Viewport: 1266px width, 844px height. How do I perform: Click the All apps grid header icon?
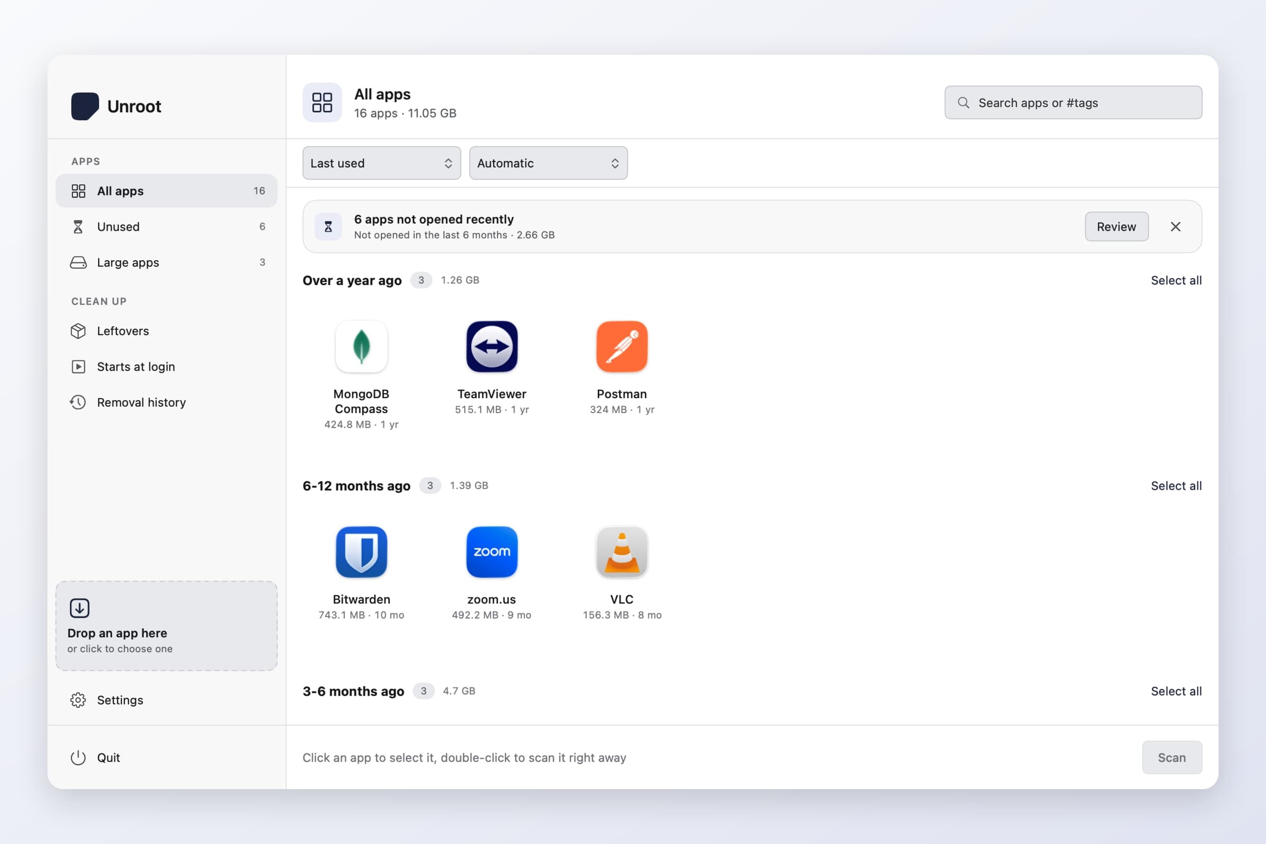click(x=322, y=102)
